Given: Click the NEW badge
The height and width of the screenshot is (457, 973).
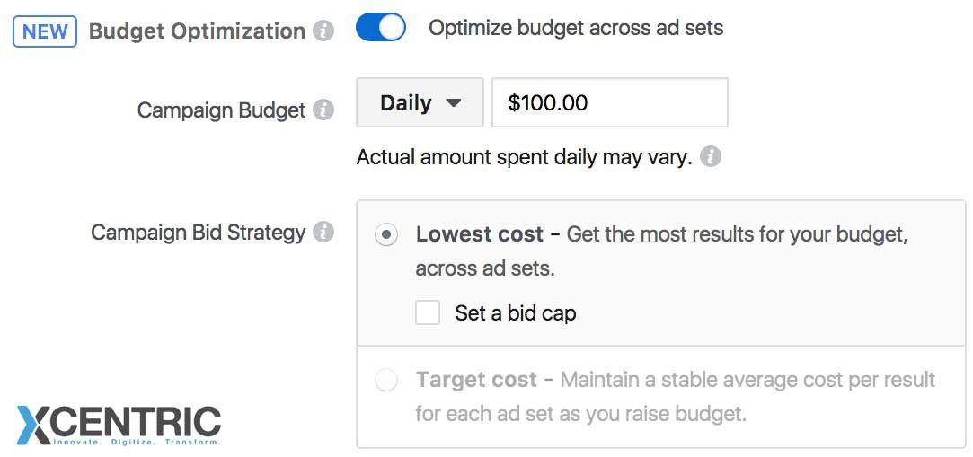Looking at the screenshot, I should (x=45, y=31).
